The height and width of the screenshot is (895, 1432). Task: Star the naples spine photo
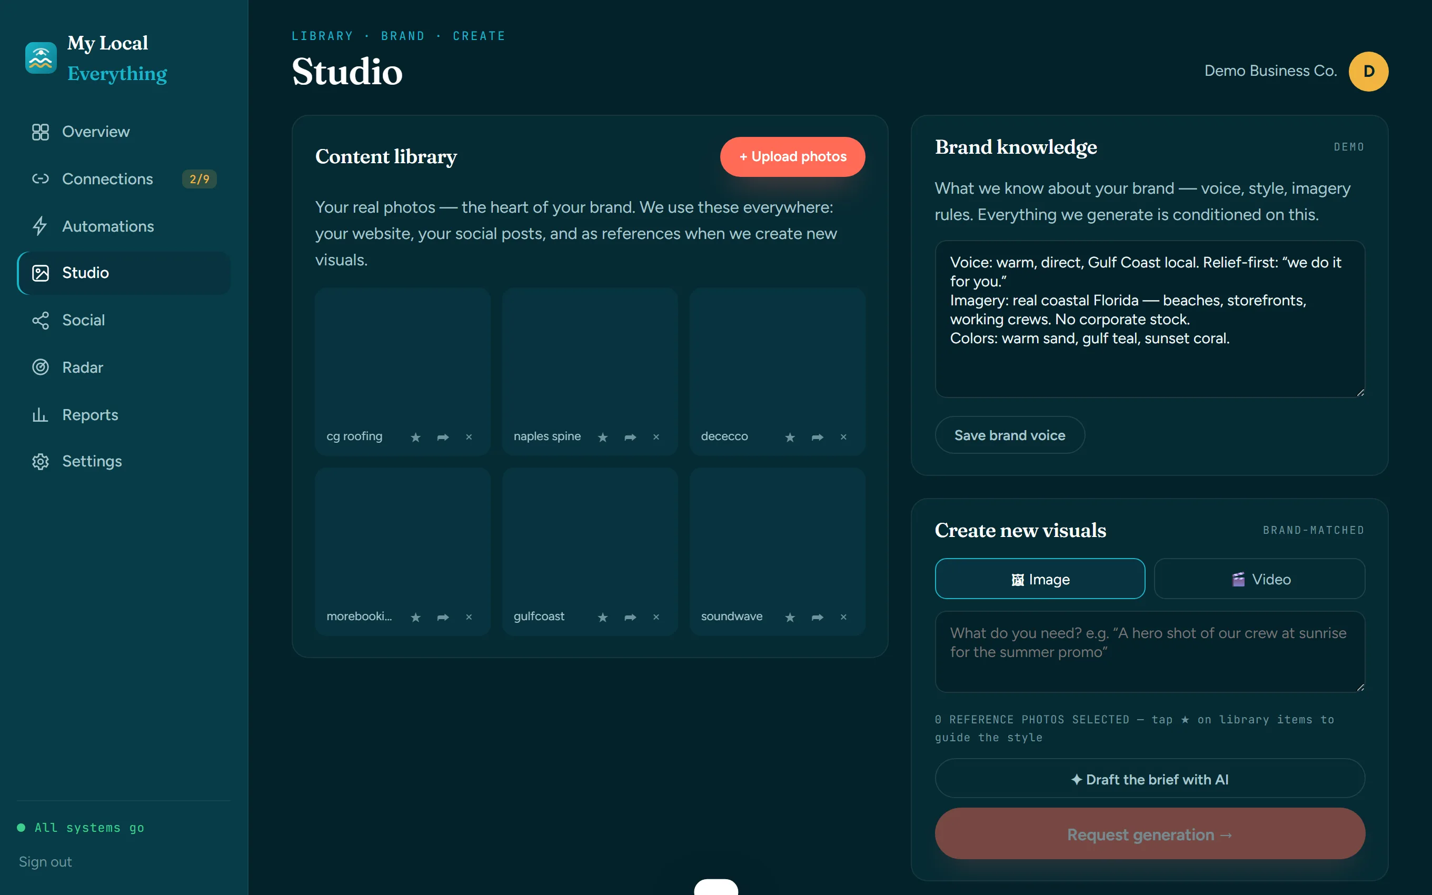(x=602, y=437)
